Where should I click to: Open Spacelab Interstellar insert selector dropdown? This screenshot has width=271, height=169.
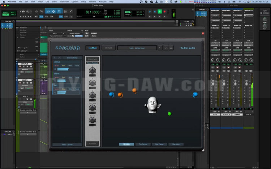click(x=57, y=36)
